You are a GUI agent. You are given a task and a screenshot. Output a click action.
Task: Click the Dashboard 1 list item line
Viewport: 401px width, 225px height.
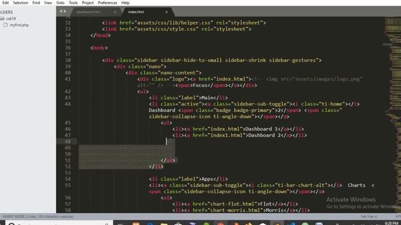coord(238,129)
